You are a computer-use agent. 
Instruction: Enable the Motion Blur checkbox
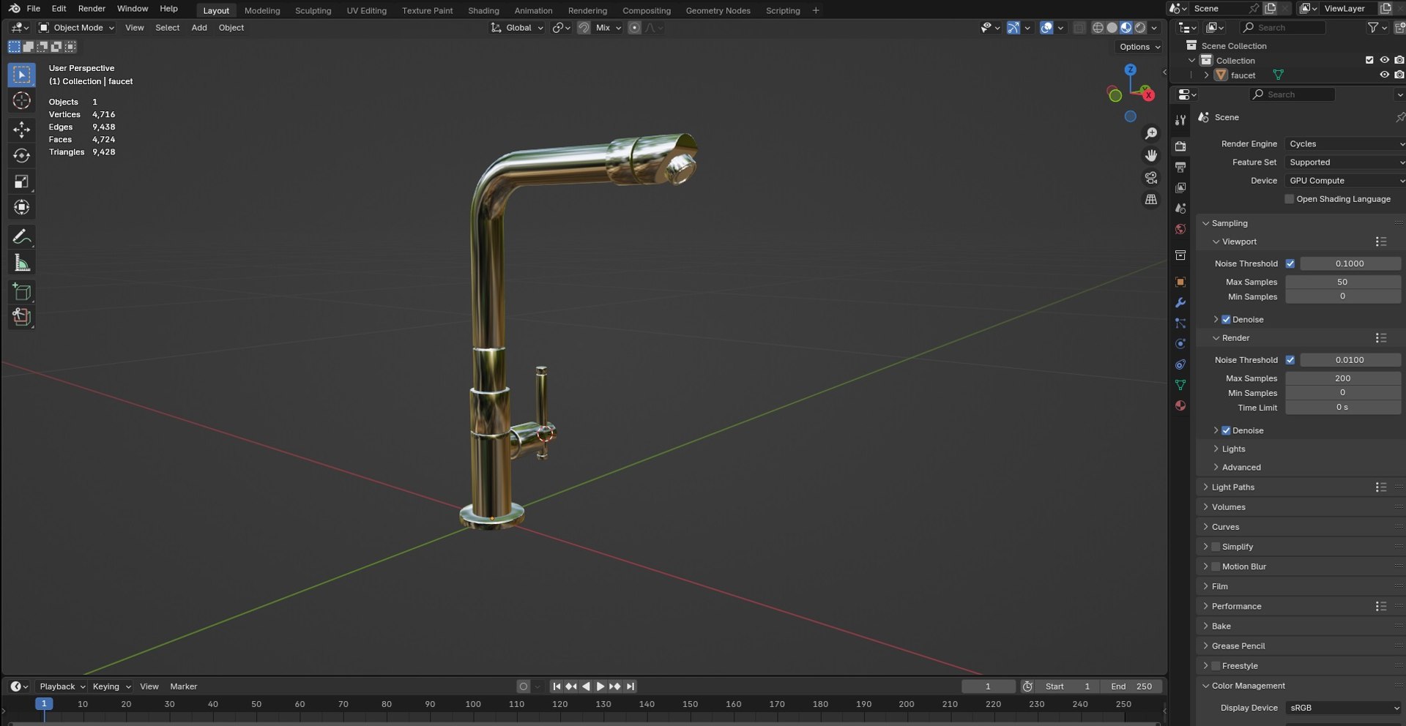[1216, 566]
